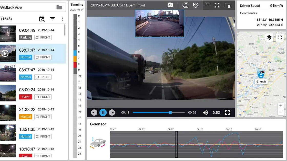Zoom out on the map
Screen dimensions: 287x161
coord(281,112)
